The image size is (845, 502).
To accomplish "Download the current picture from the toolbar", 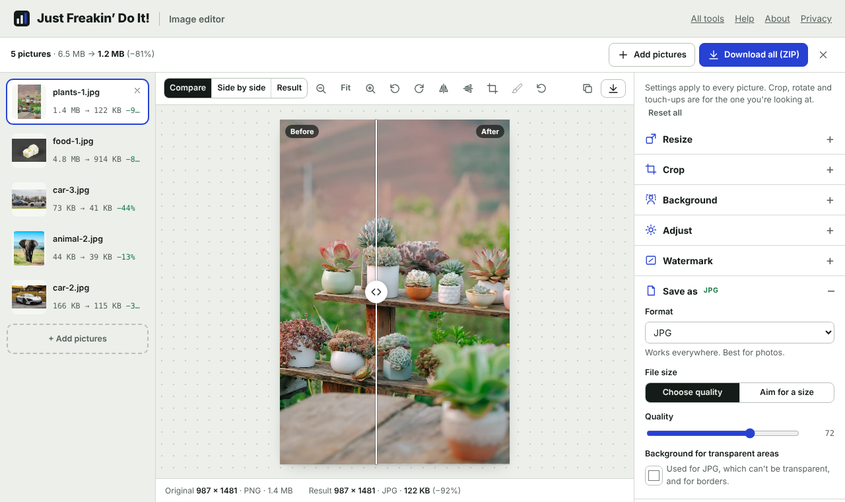I will [x=613, y=89].
